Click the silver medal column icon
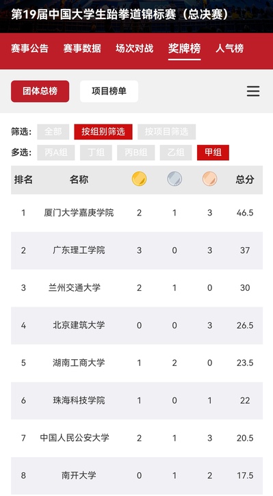 click(174, 179)
